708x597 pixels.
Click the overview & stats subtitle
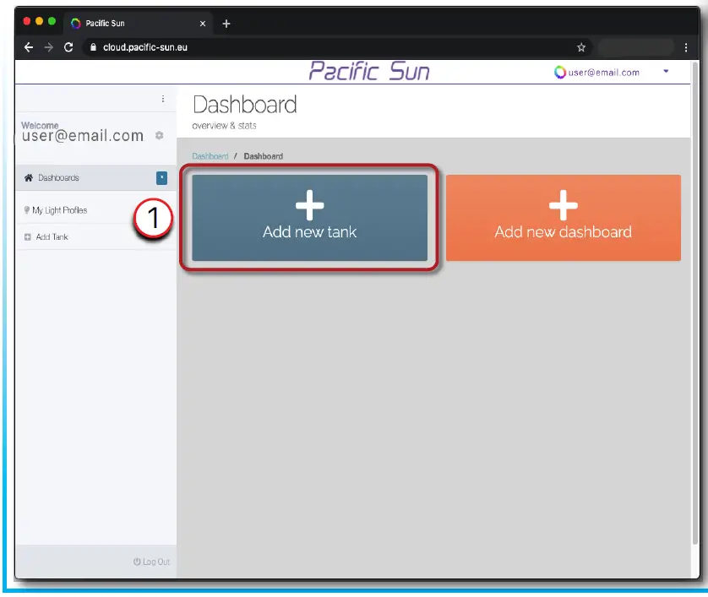point(224,126)
